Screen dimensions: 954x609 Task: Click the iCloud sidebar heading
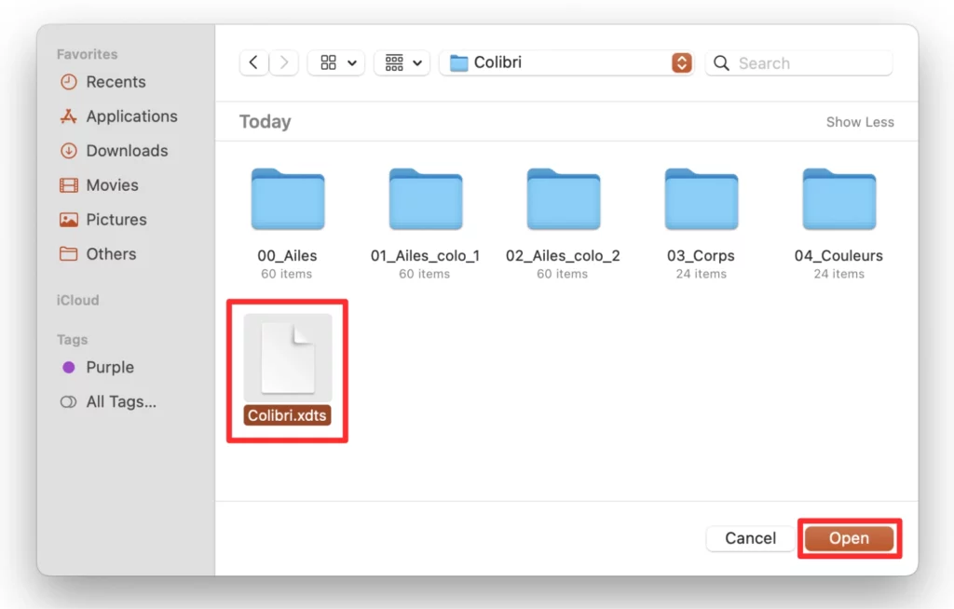pyautogui.click(x=78, y=301)
